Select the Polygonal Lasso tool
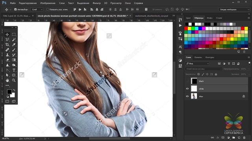252x141 pixels. point(7,40)
